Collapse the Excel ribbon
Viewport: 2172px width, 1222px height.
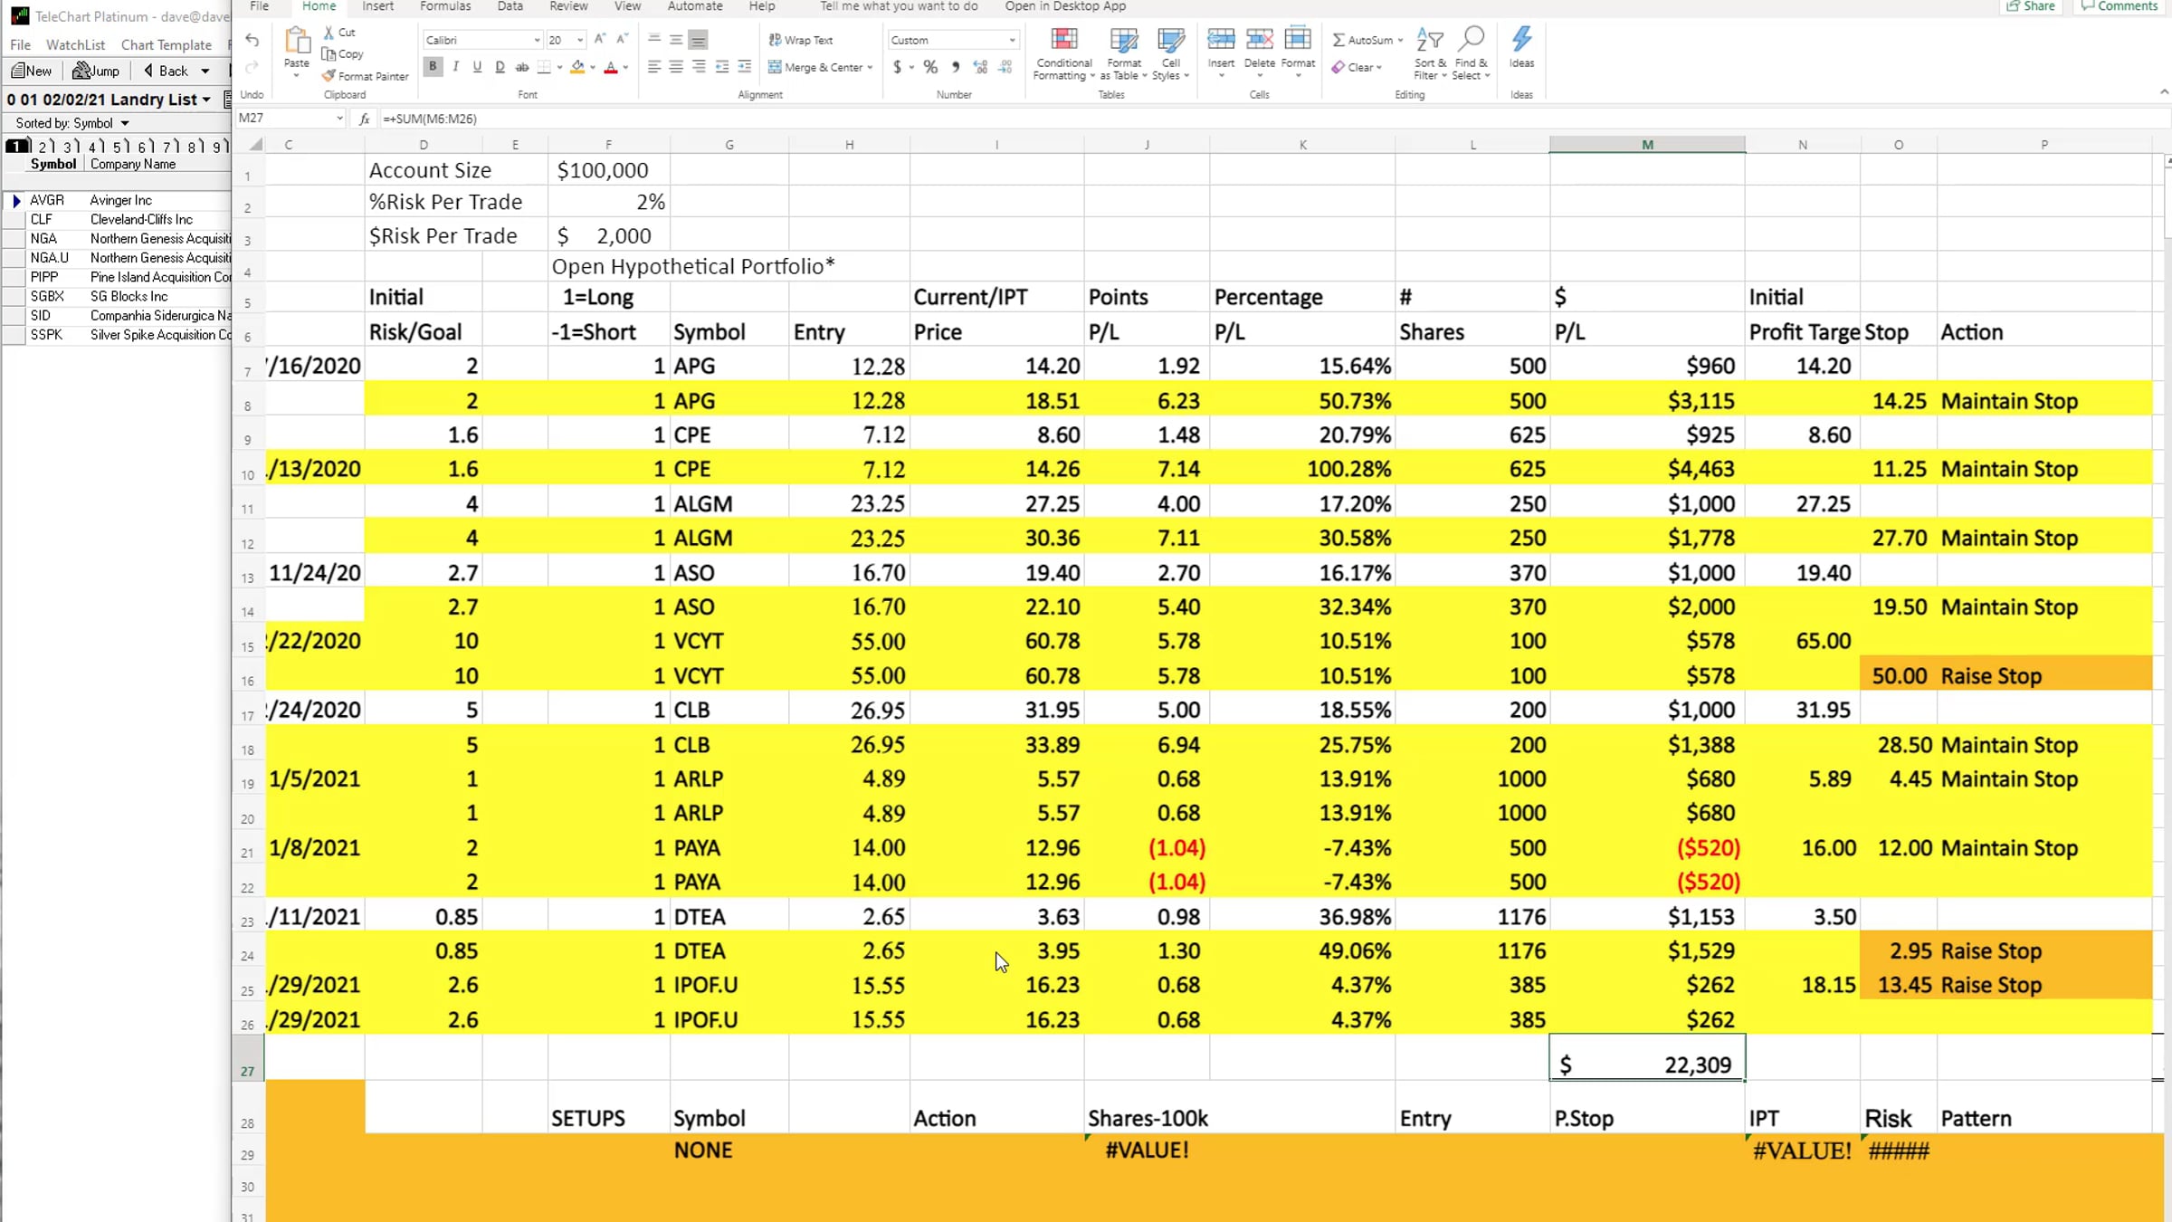[2163, 92]
